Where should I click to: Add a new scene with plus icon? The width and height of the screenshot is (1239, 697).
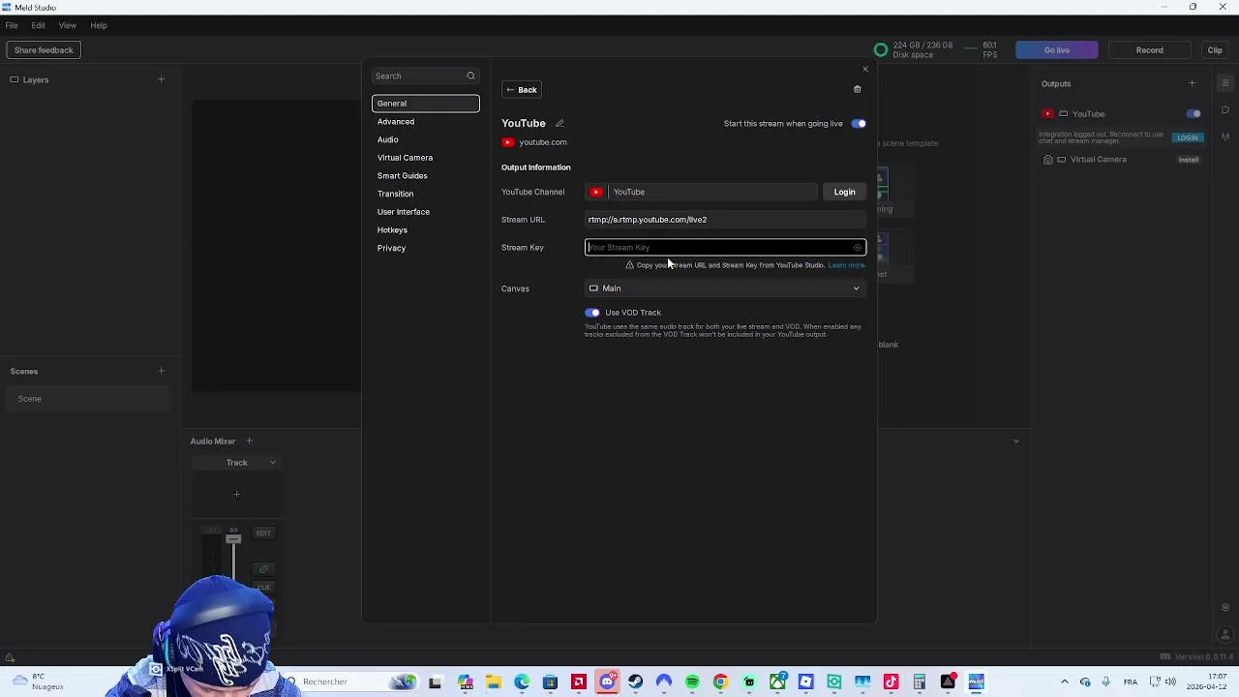[161, 371]
